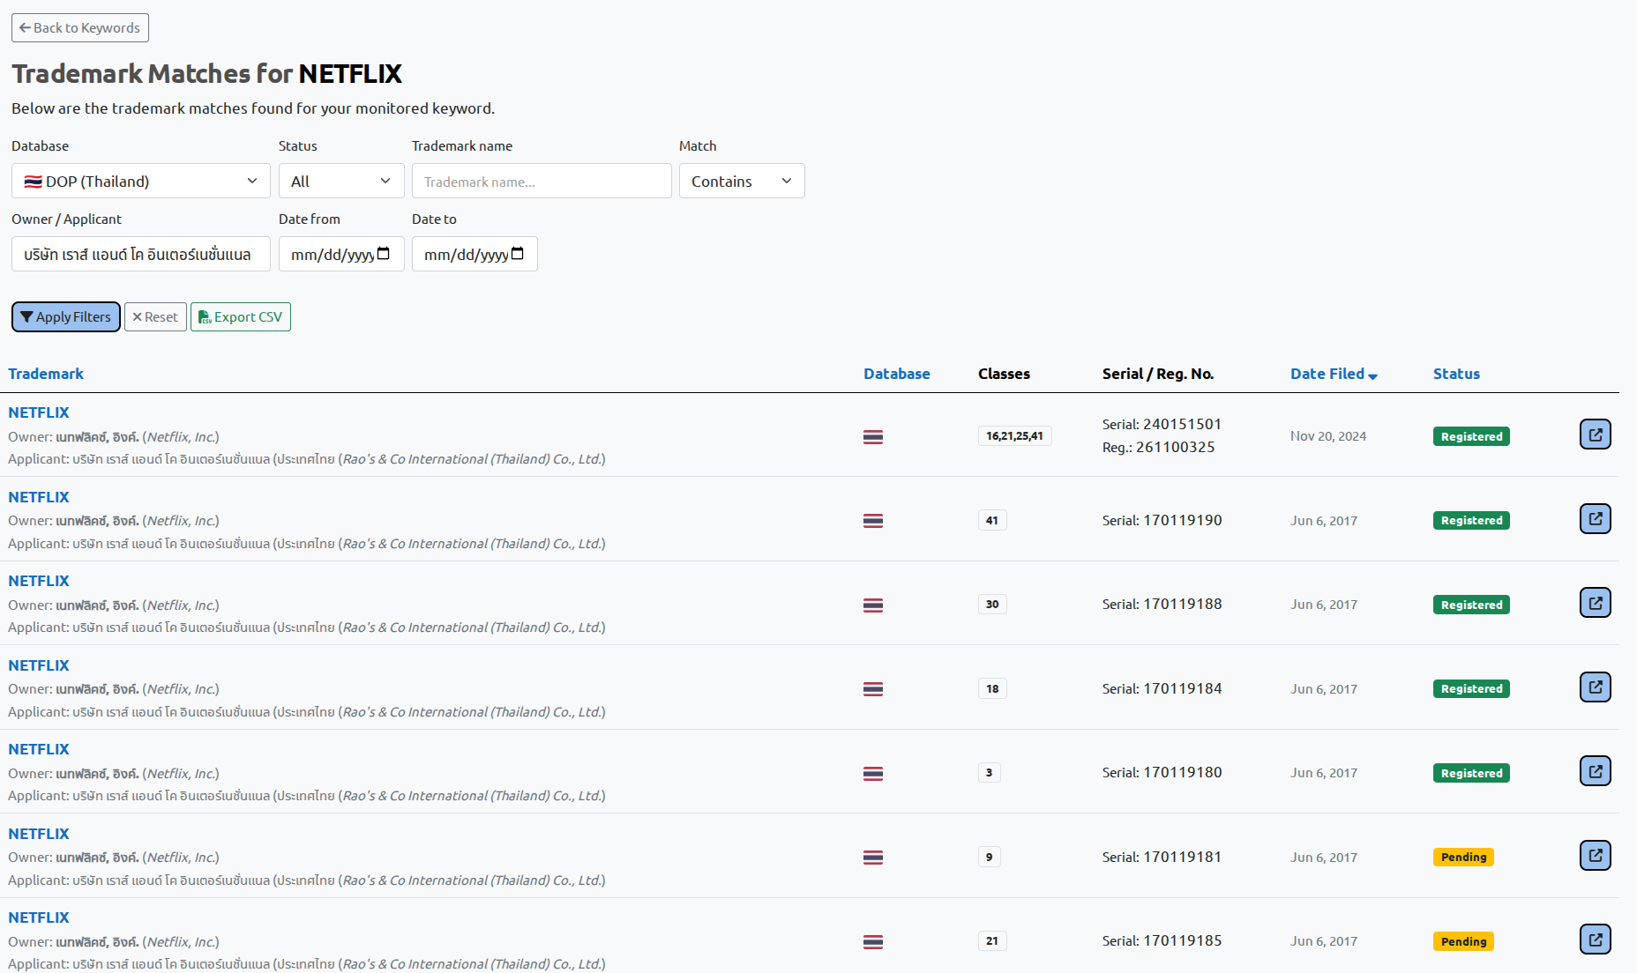Click serial number 170119184

(1183, 688)
